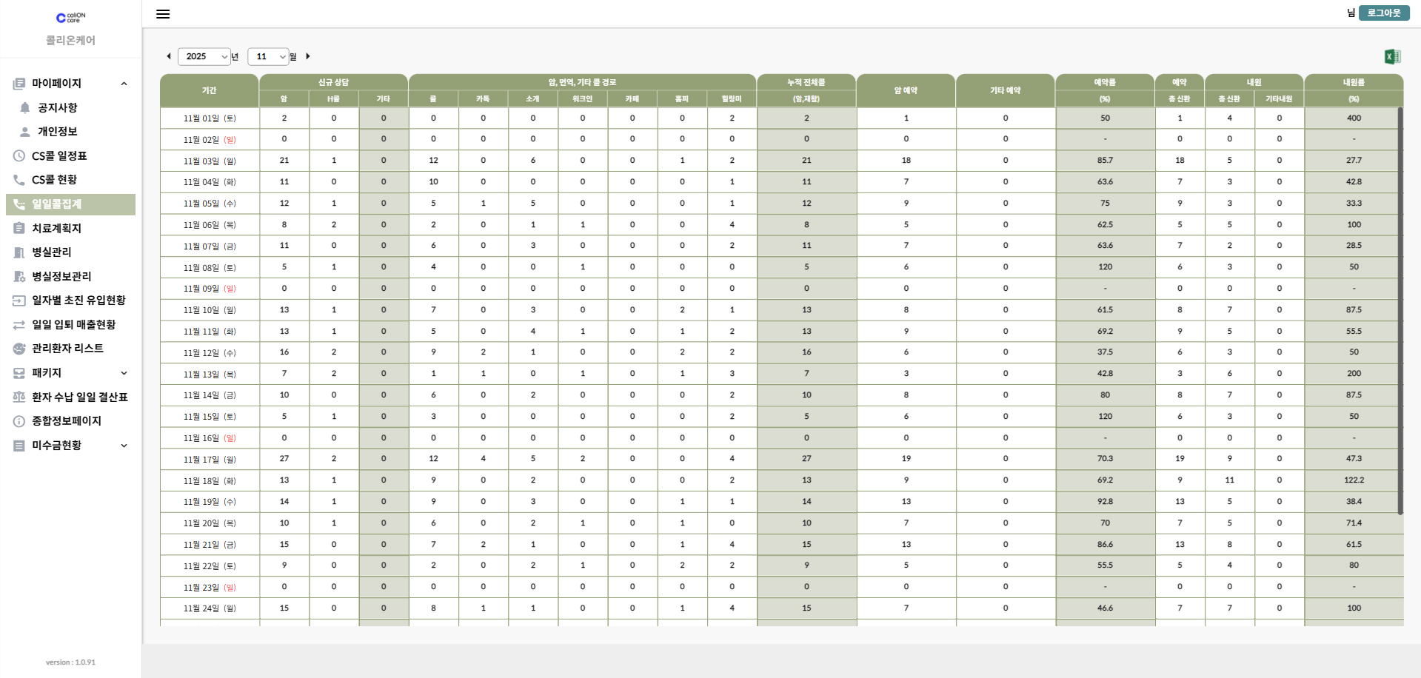Click the CS콜 일정표 clock icon

click(19, 156)
